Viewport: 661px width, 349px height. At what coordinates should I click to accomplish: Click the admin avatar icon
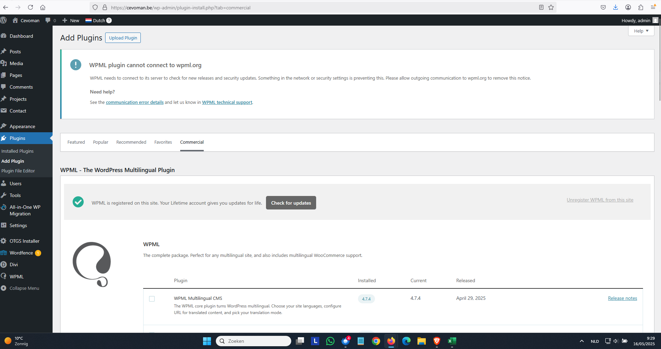655,20
